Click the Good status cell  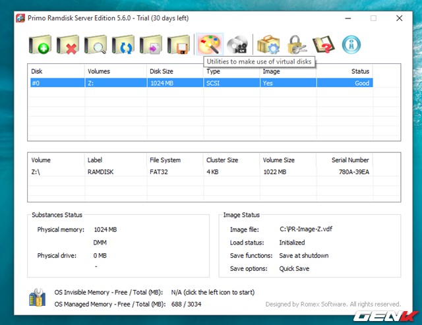pos(345,83)
